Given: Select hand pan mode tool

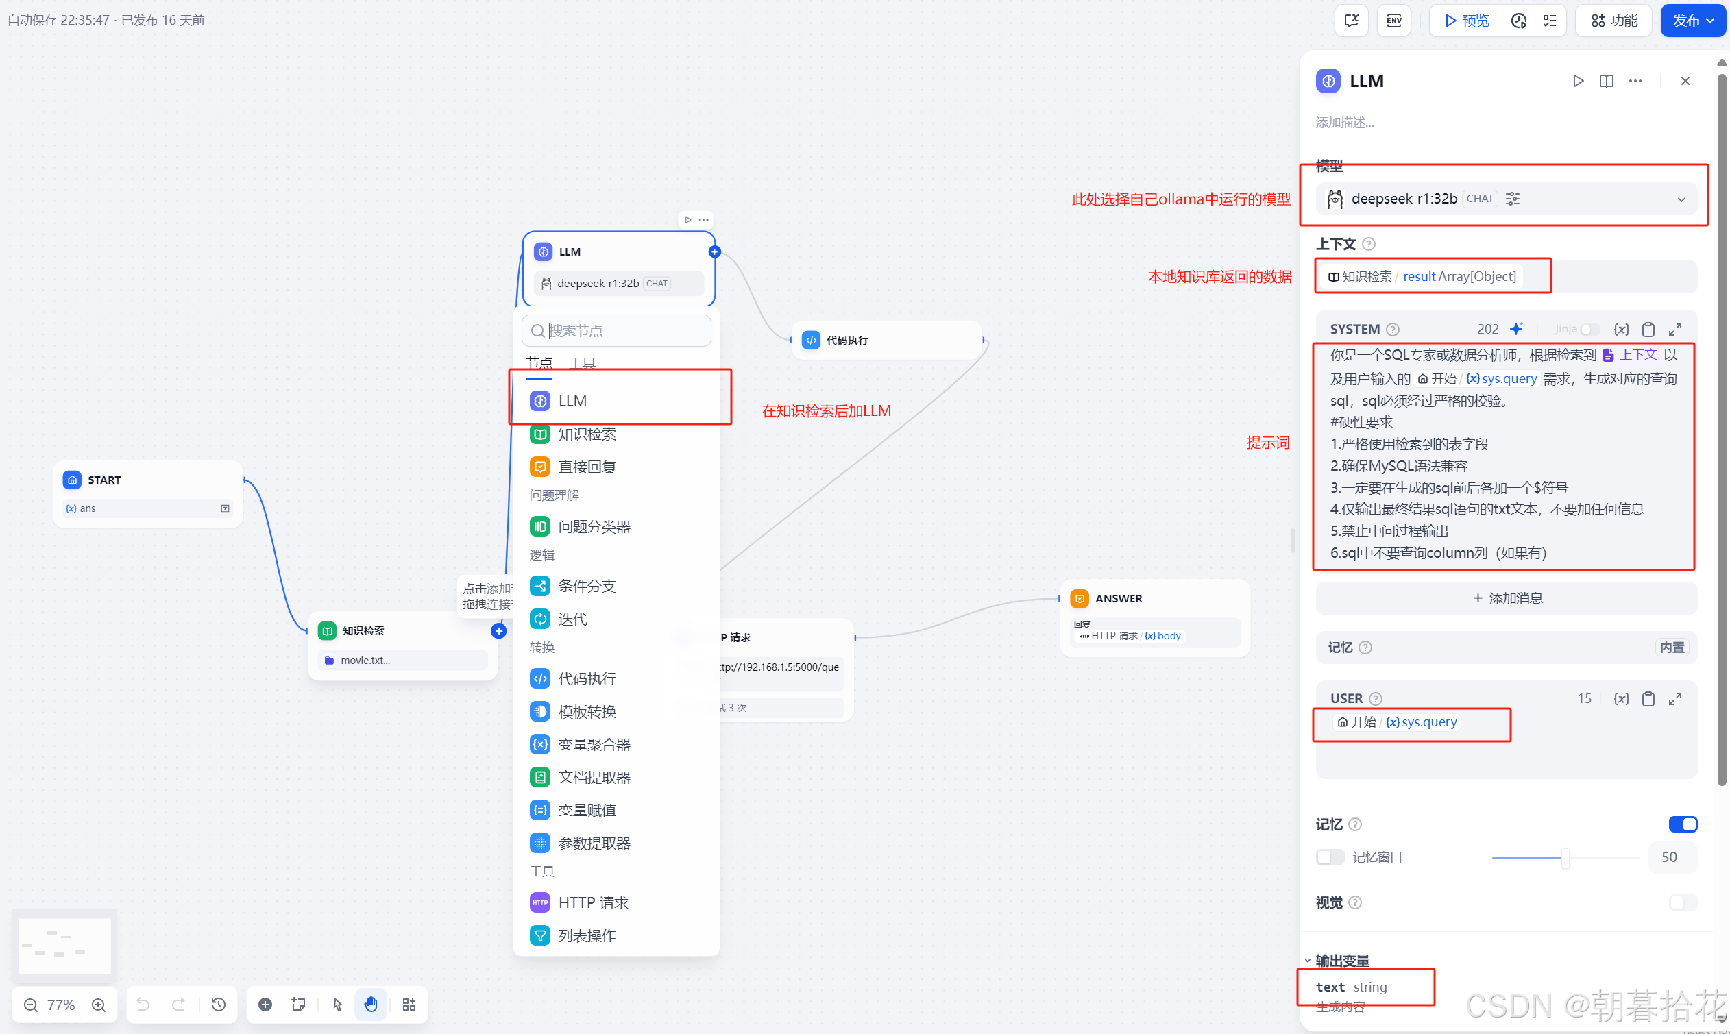Looking at the screenshot, I should click(371, 1004).
